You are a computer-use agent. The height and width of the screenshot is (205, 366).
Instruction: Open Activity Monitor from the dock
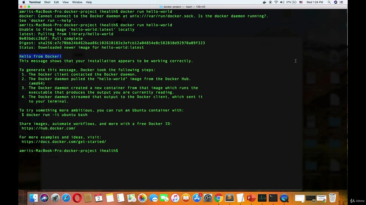click(x=262, y=198)
